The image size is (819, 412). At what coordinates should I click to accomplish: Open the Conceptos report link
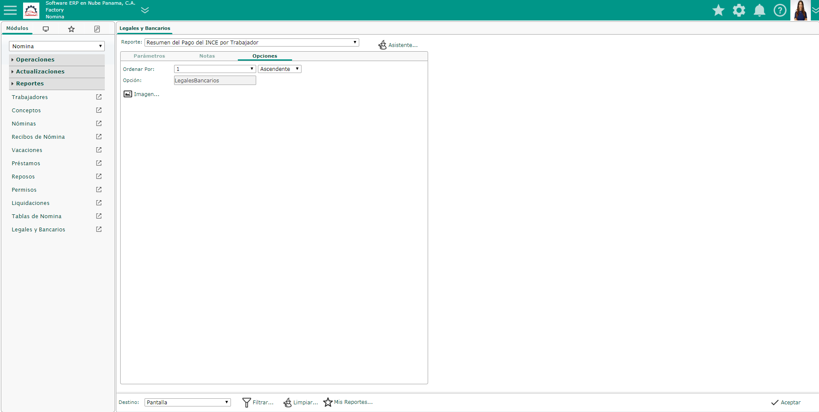(x=27, y=111)
